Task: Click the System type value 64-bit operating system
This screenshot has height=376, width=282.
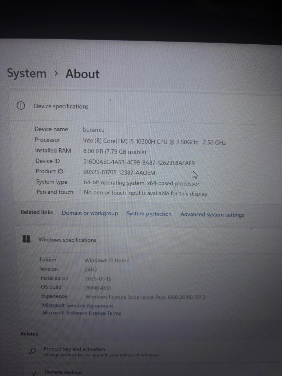Action: tap(142, 183)
